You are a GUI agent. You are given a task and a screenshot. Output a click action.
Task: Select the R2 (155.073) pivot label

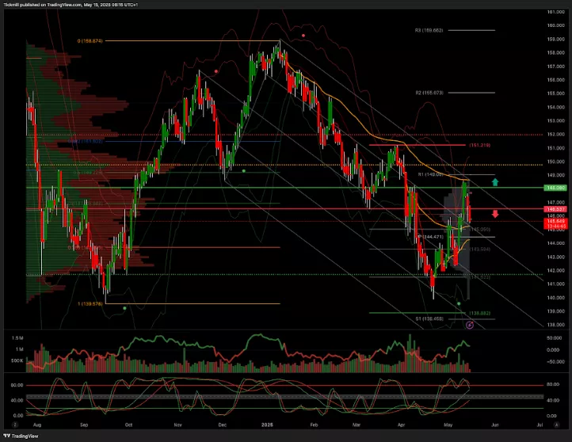click(430, 93)
